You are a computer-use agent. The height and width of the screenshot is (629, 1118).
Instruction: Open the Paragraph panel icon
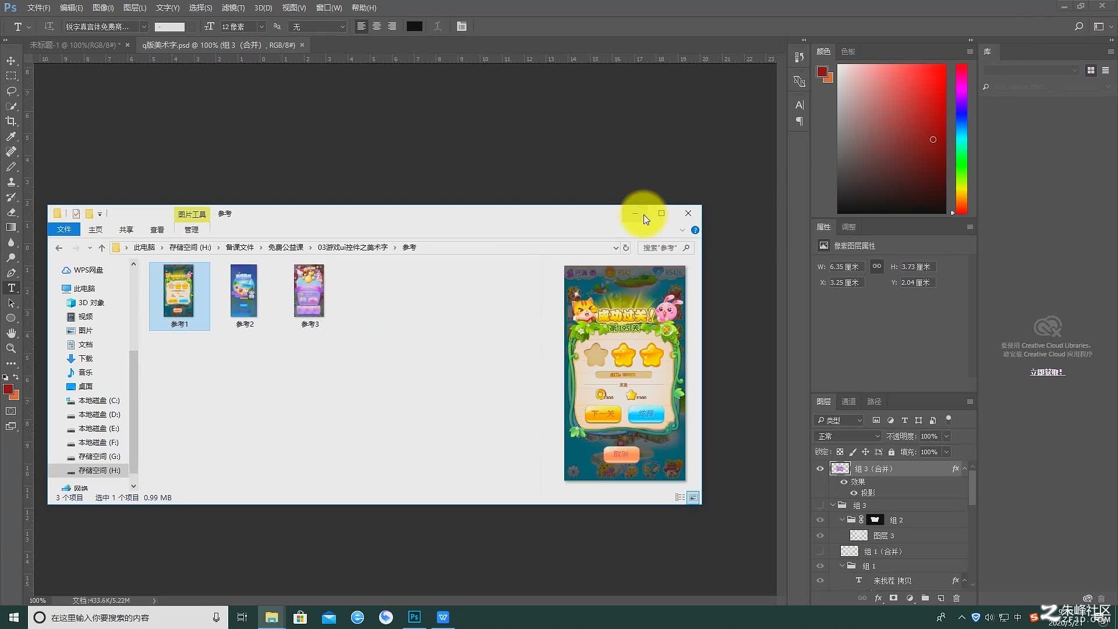(799, 121)
